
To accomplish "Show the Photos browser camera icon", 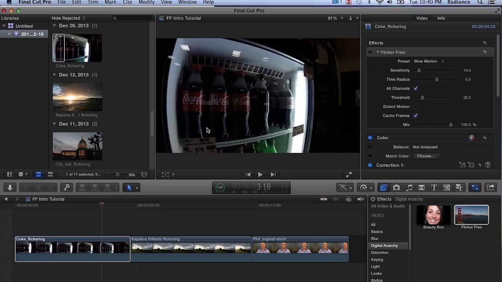I will tap(396, 188).
